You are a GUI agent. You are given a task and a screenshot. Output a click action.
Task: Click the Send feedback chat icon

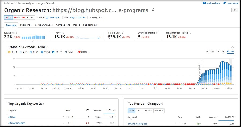point(204,3)
